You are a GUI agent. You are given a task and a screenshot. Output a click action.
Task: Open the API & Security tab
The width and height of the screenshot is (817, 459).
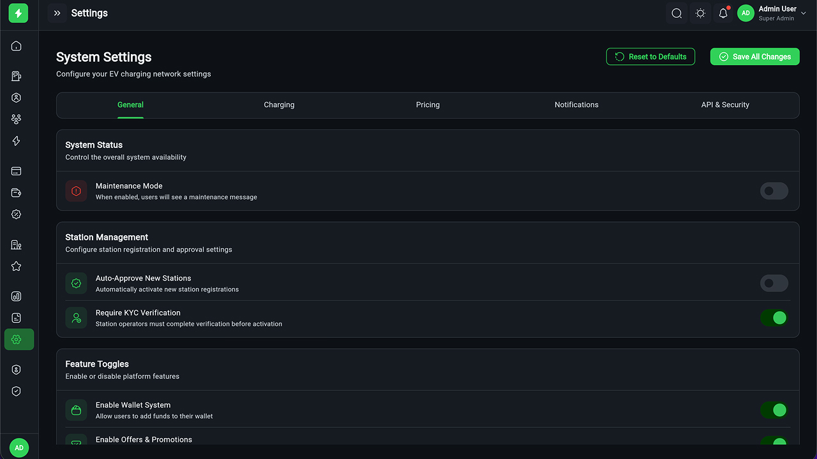tap(725, 105)
